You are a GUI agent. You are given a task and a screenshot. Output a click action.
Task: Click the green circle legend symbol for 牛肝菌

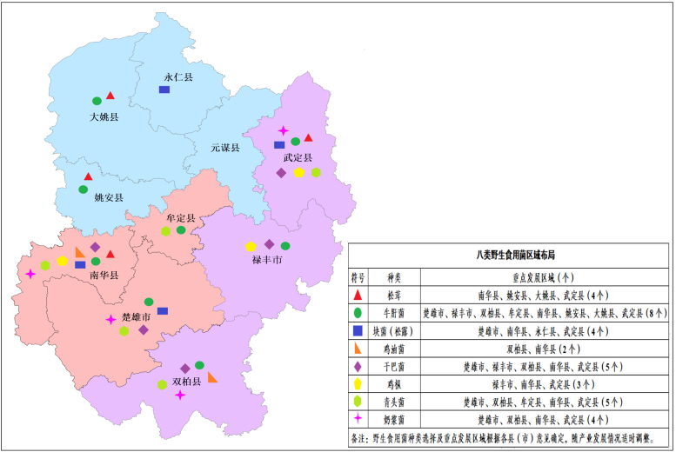(358, 312)
